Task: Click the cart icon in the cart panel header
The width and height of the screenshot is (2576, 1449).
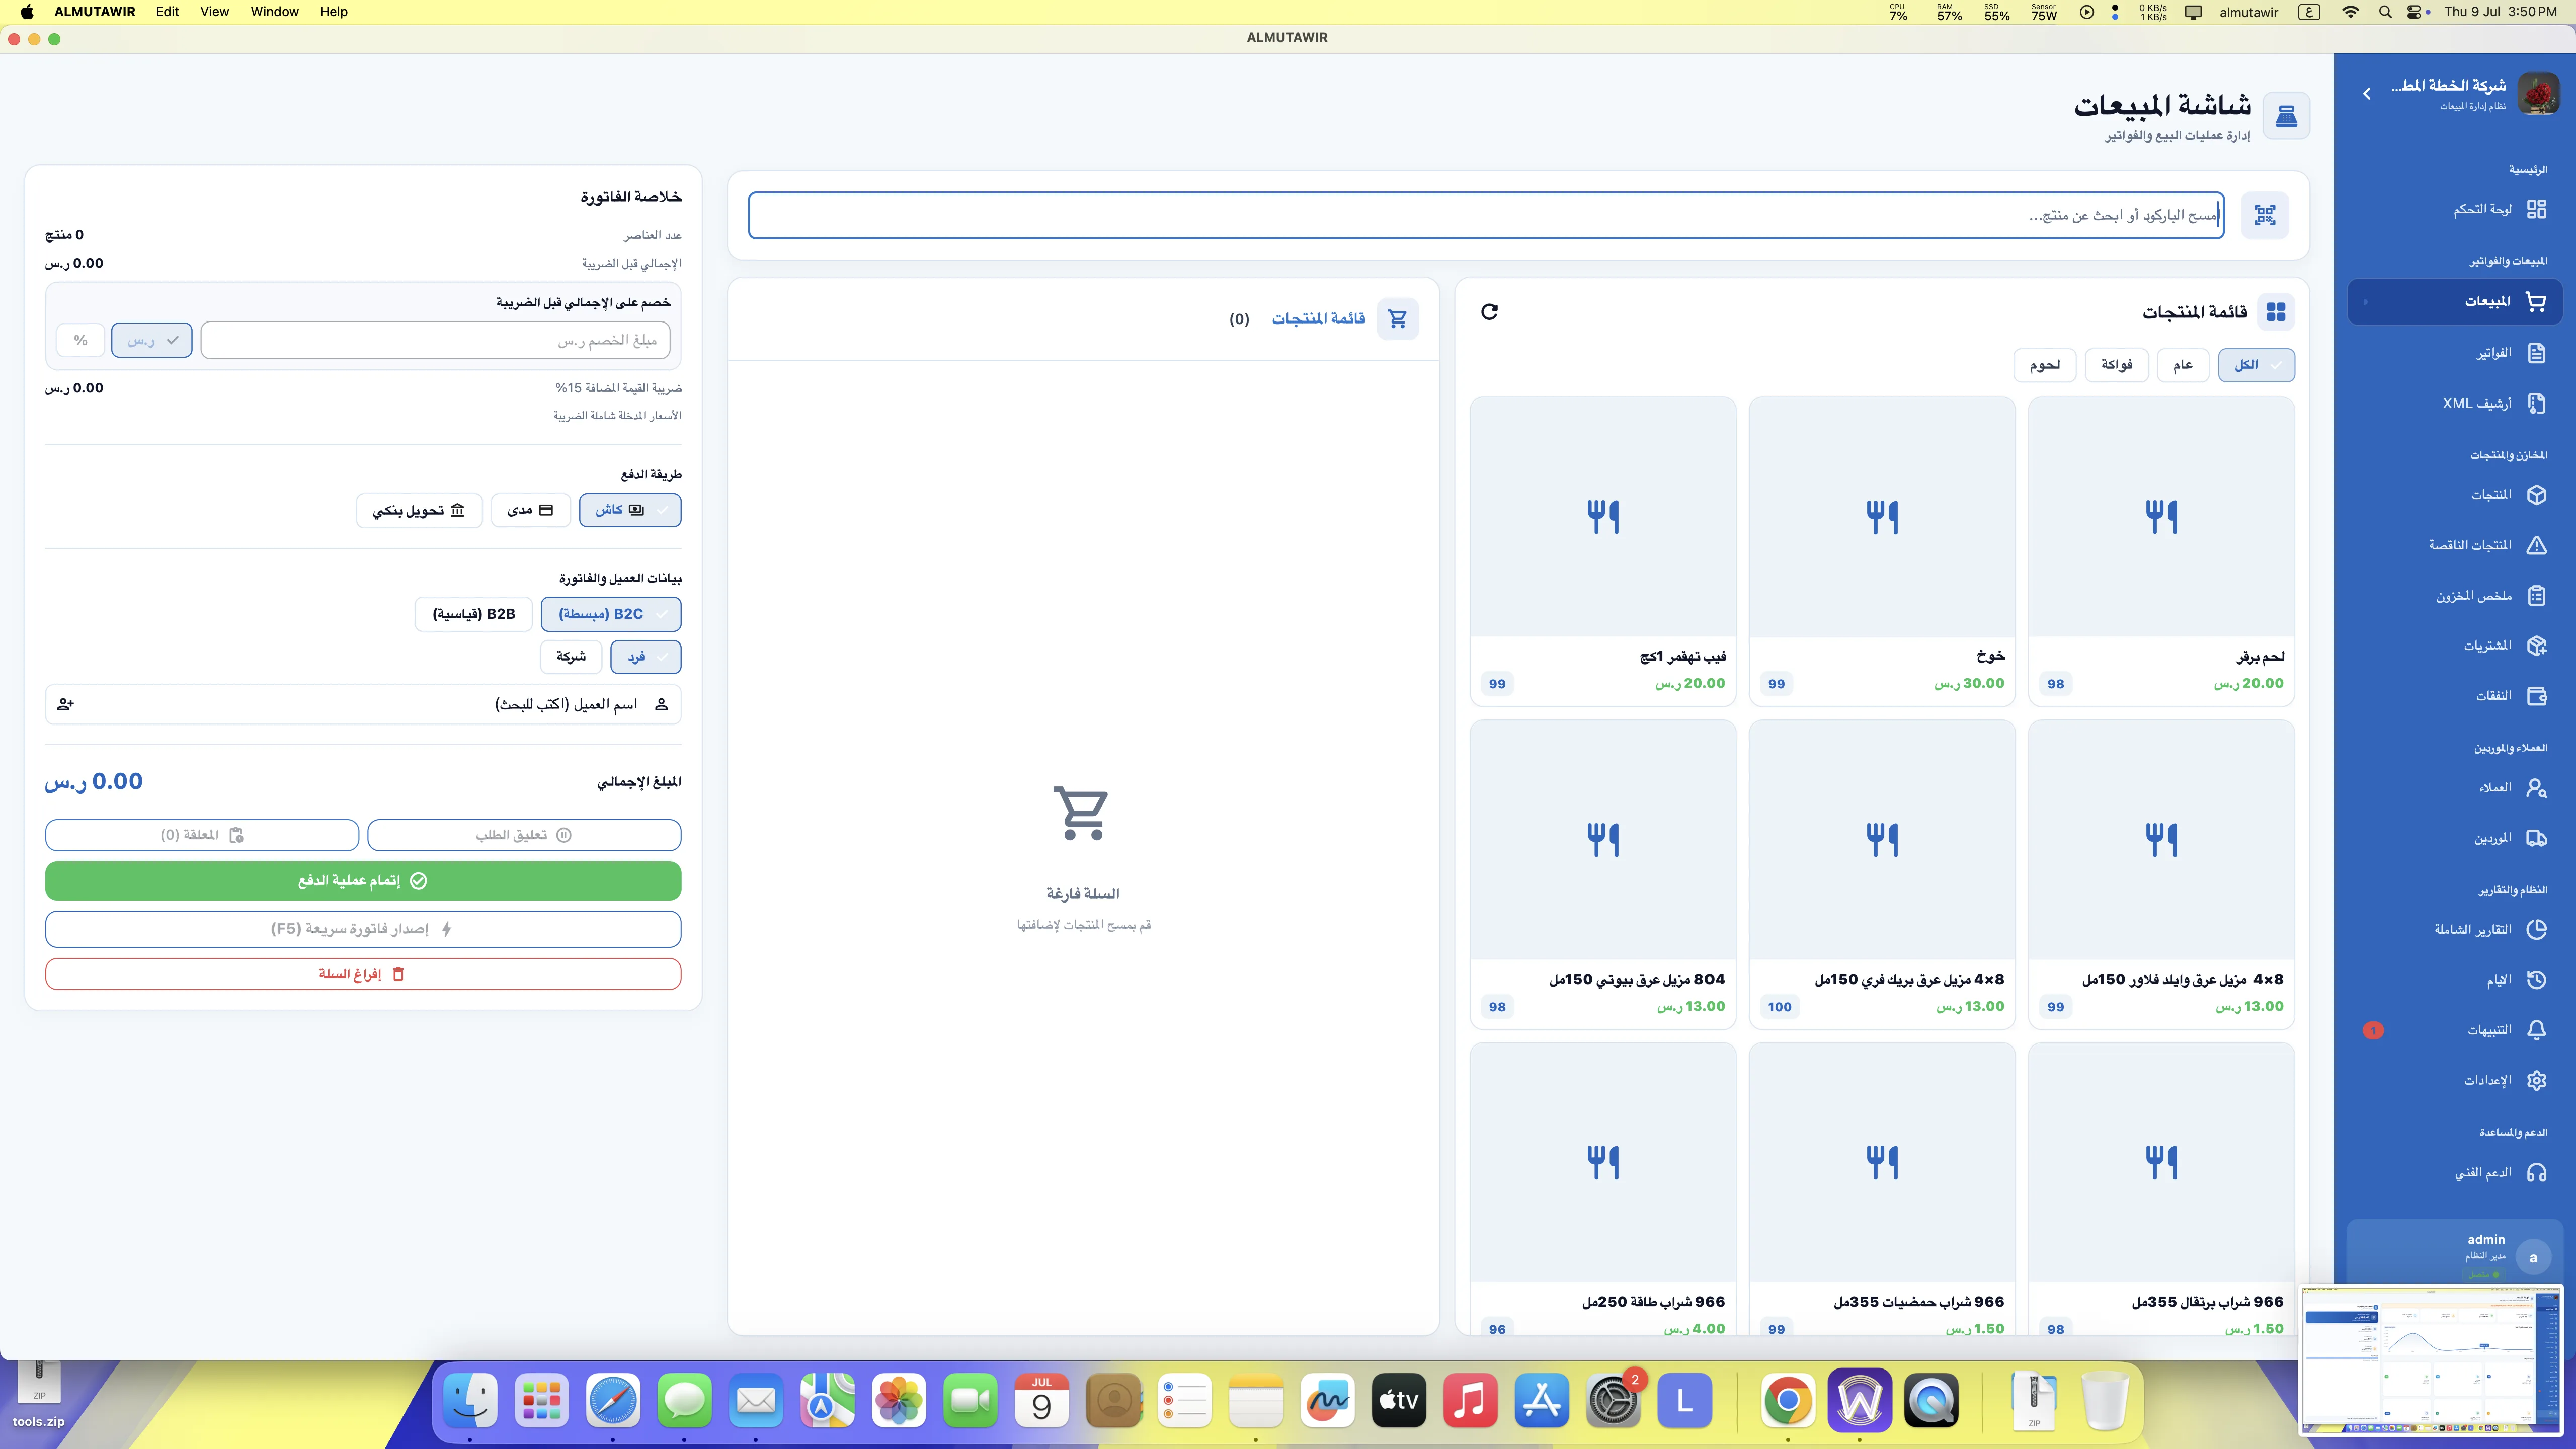Action: 1397,319
